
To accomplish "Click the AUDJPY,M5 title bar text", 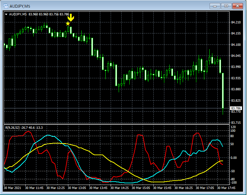I will [x=20, y=6].
